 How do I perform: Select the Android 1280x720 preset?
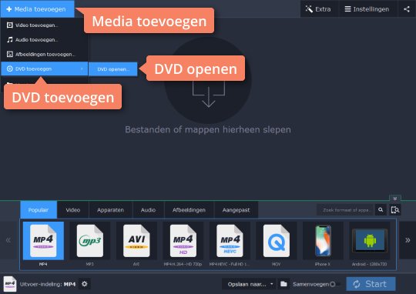pos(370,241)
